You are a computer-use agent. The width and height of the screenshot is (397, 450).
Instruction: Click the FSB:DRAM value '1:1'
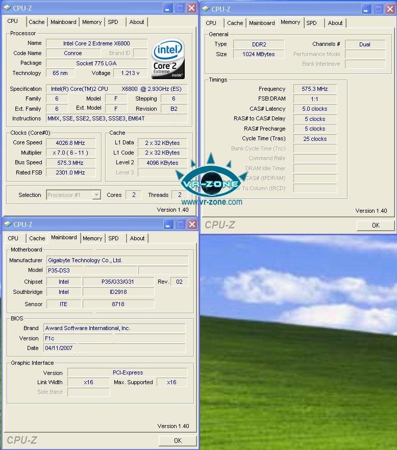pos(315,99)
